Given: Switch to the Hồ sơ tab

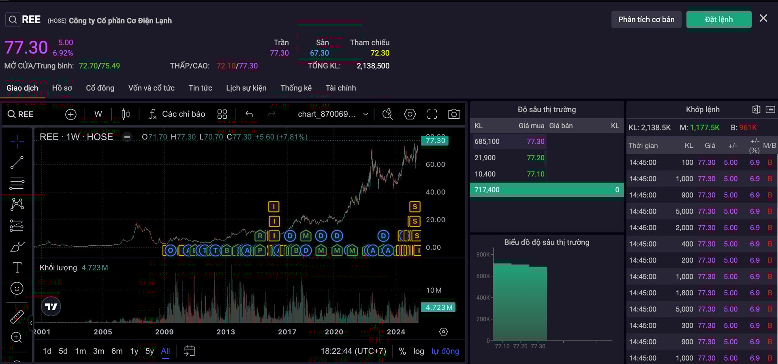Looking at the screenshot, I should click(x=62, y=88).
